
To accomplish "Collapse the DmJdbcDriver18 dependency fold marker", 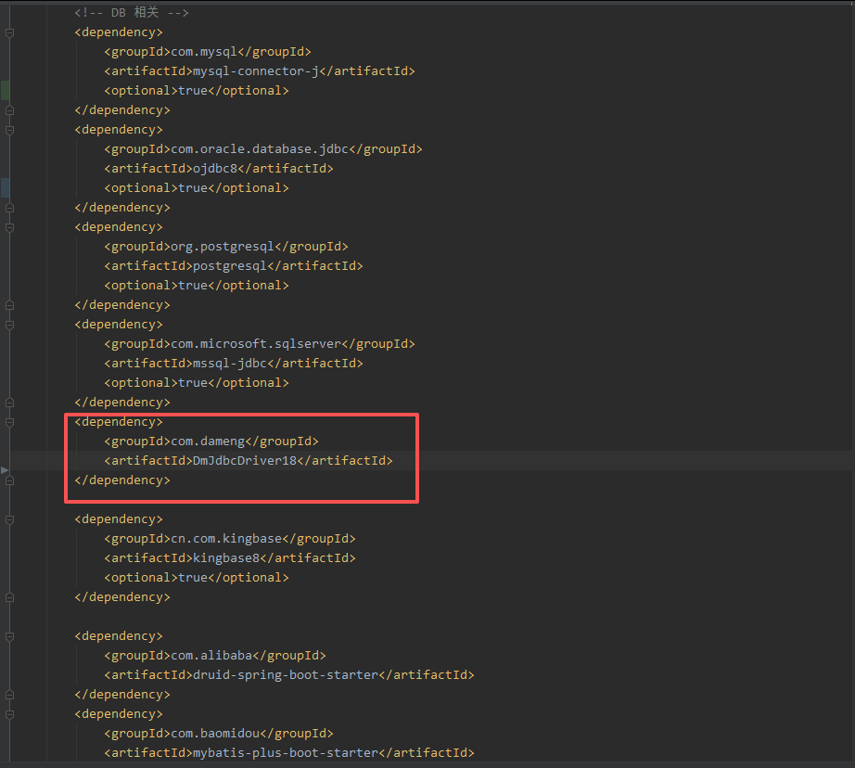I will click(9, 422).
